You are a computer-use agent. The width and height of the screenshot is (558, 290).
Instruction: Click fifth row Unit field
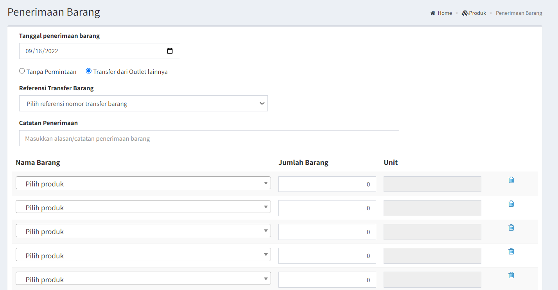[x=432, y=279]
